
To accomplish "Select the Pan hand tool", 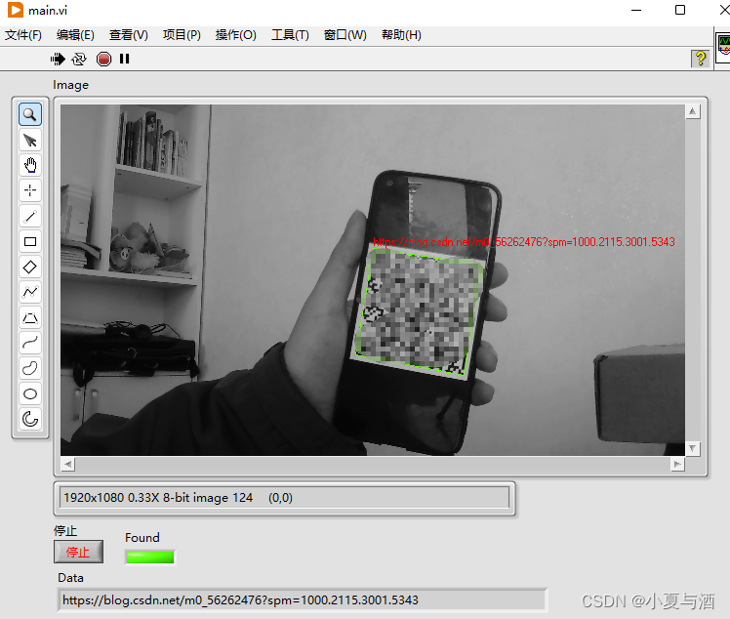I will (30, 165).
